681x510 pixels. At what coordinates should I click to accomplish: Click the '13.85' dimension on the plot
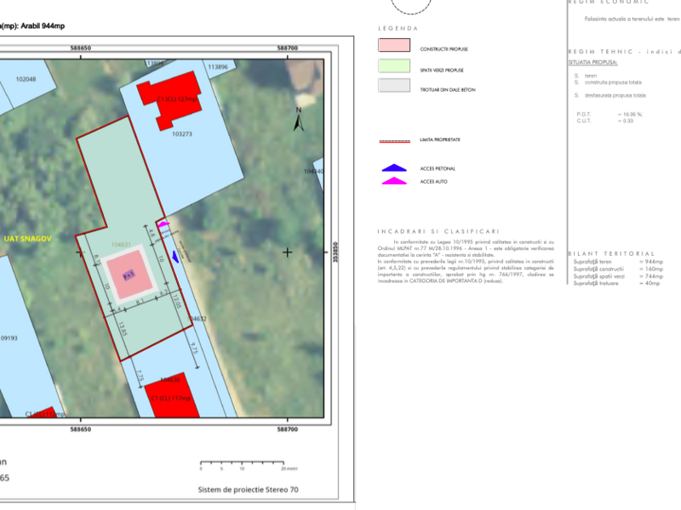coord(123,329)
